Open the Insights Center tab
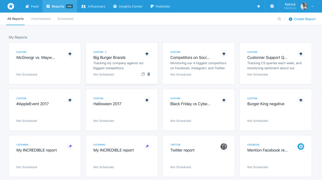 click(128, 6)
